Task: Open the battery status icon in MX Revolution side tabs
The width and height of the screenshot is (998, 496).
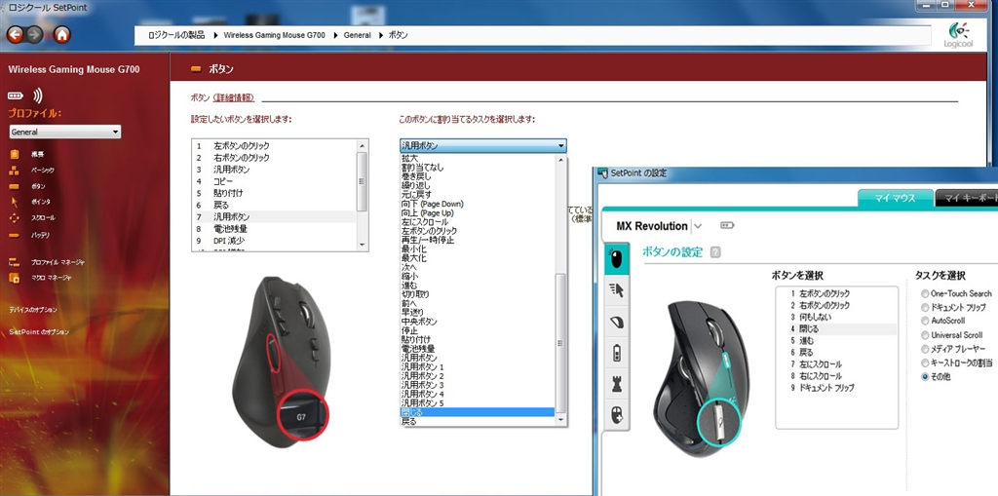Action: click(616, 354)
